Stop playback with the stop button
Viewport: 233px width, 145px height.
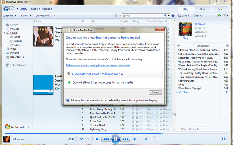pos(97,139)
